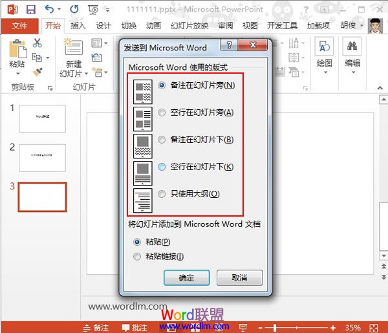The image size is (388, 333).
Task: Click the dialog Help question mark button
Action: 229,45
